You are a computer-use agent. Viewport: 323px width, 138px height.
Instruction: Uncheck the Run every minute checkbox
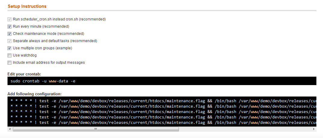10,26
